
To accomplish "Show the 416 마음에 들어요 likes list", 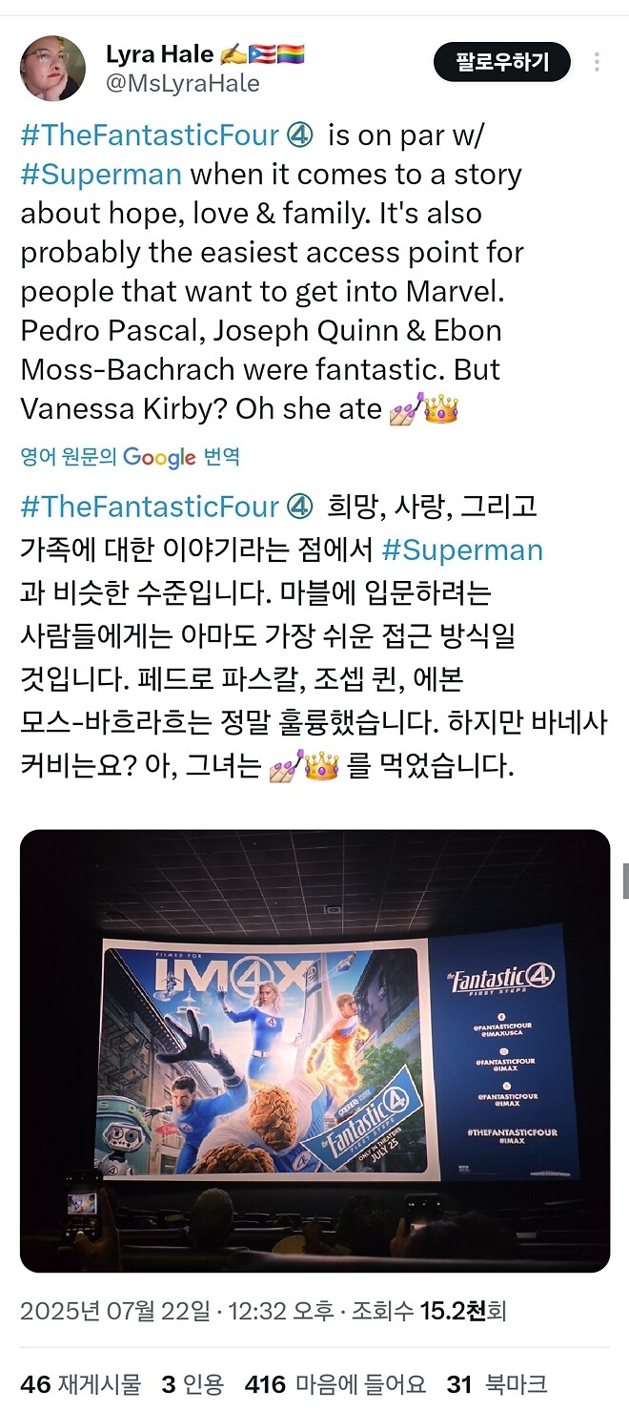I will (x=335, y=1384).
